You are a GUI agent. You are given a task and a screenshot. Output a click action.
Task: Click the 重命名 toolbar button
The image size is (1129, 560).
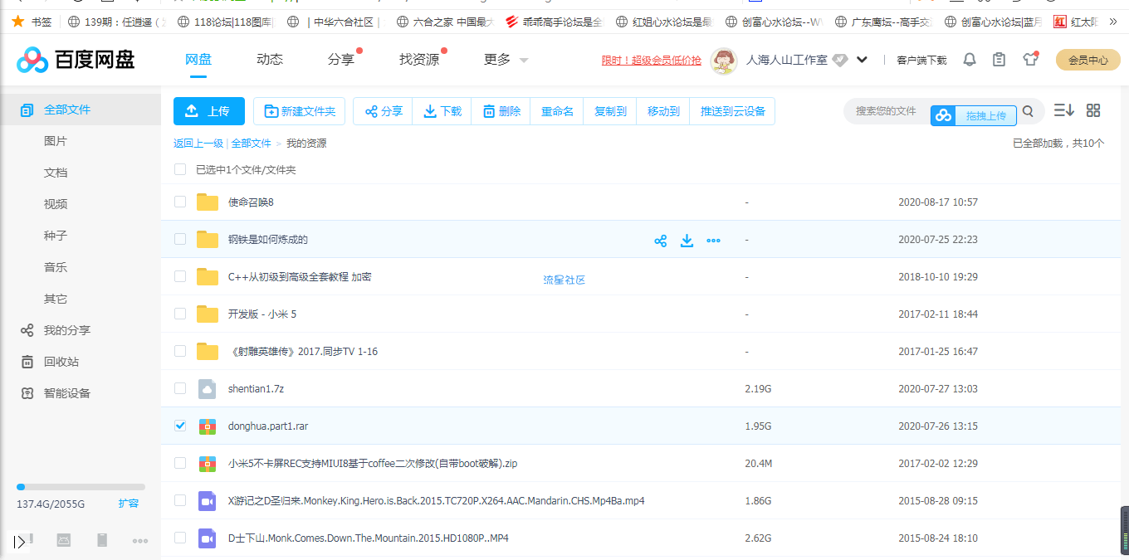[557, 111]
